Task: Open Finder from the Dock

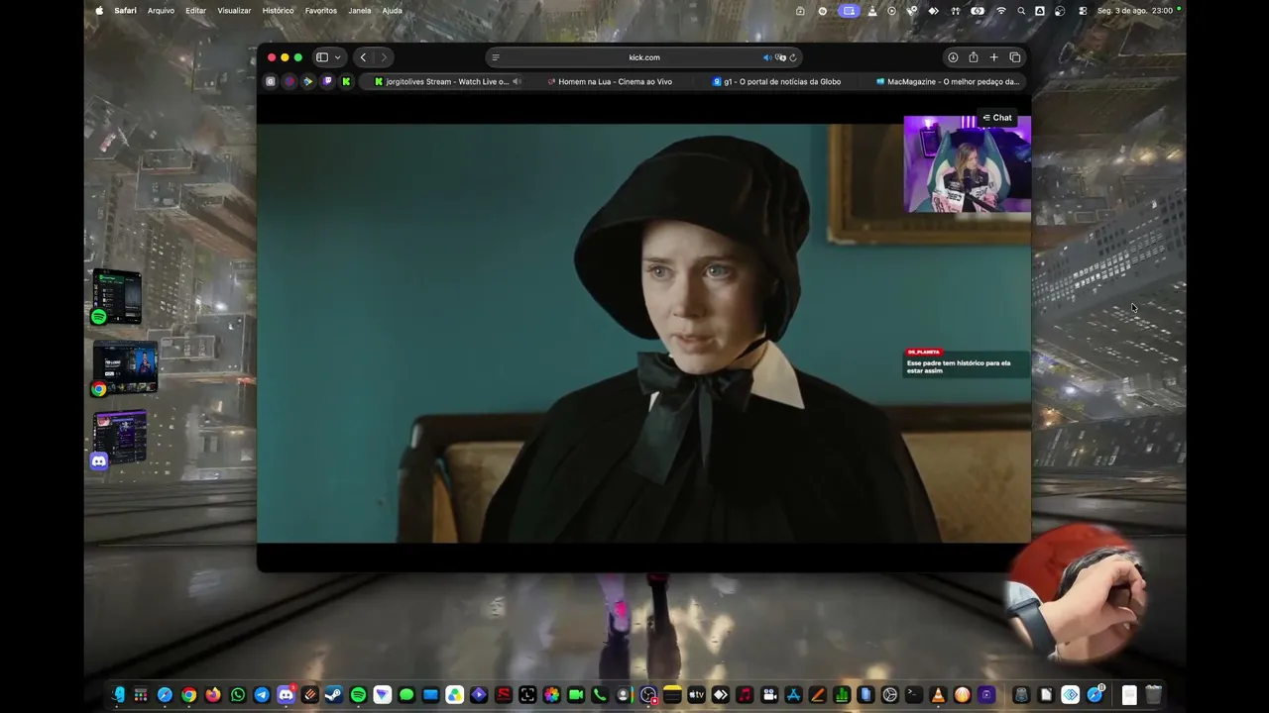Action: click(x=117, y=695)
